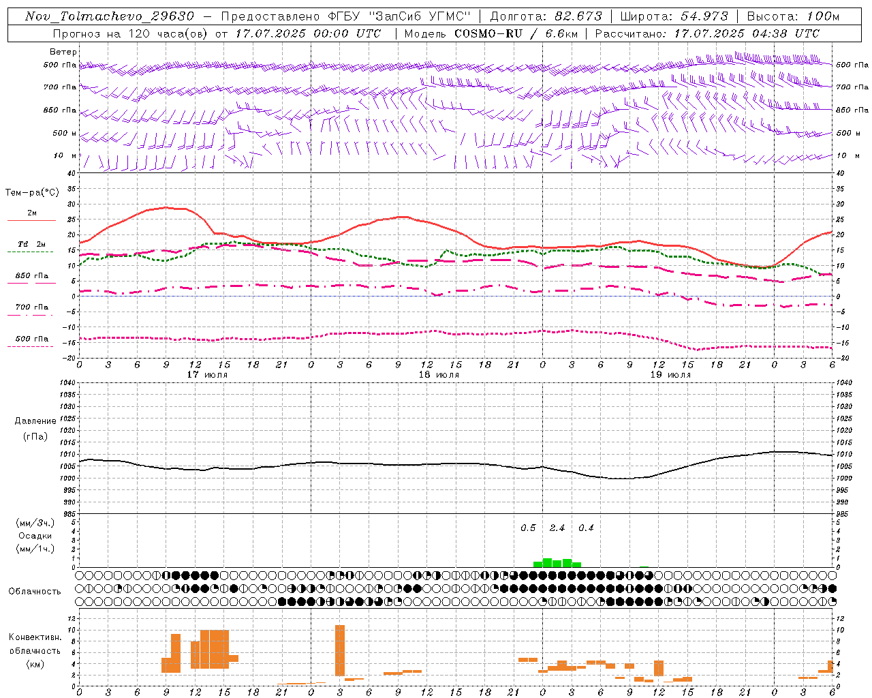Click the 500 гПа temperature legend label
The width and height of the screenshot is (872, 698).
coord(32,339)
